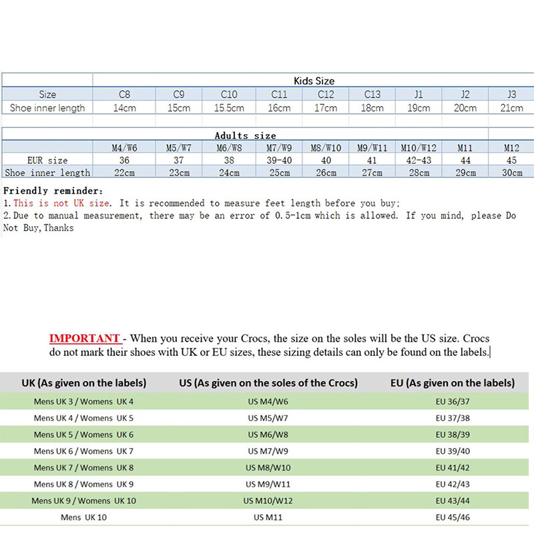Select the 'EU 39/40' cell
Image resolution: width=534 pixels, height=534 pixels.
click(453, 451)
